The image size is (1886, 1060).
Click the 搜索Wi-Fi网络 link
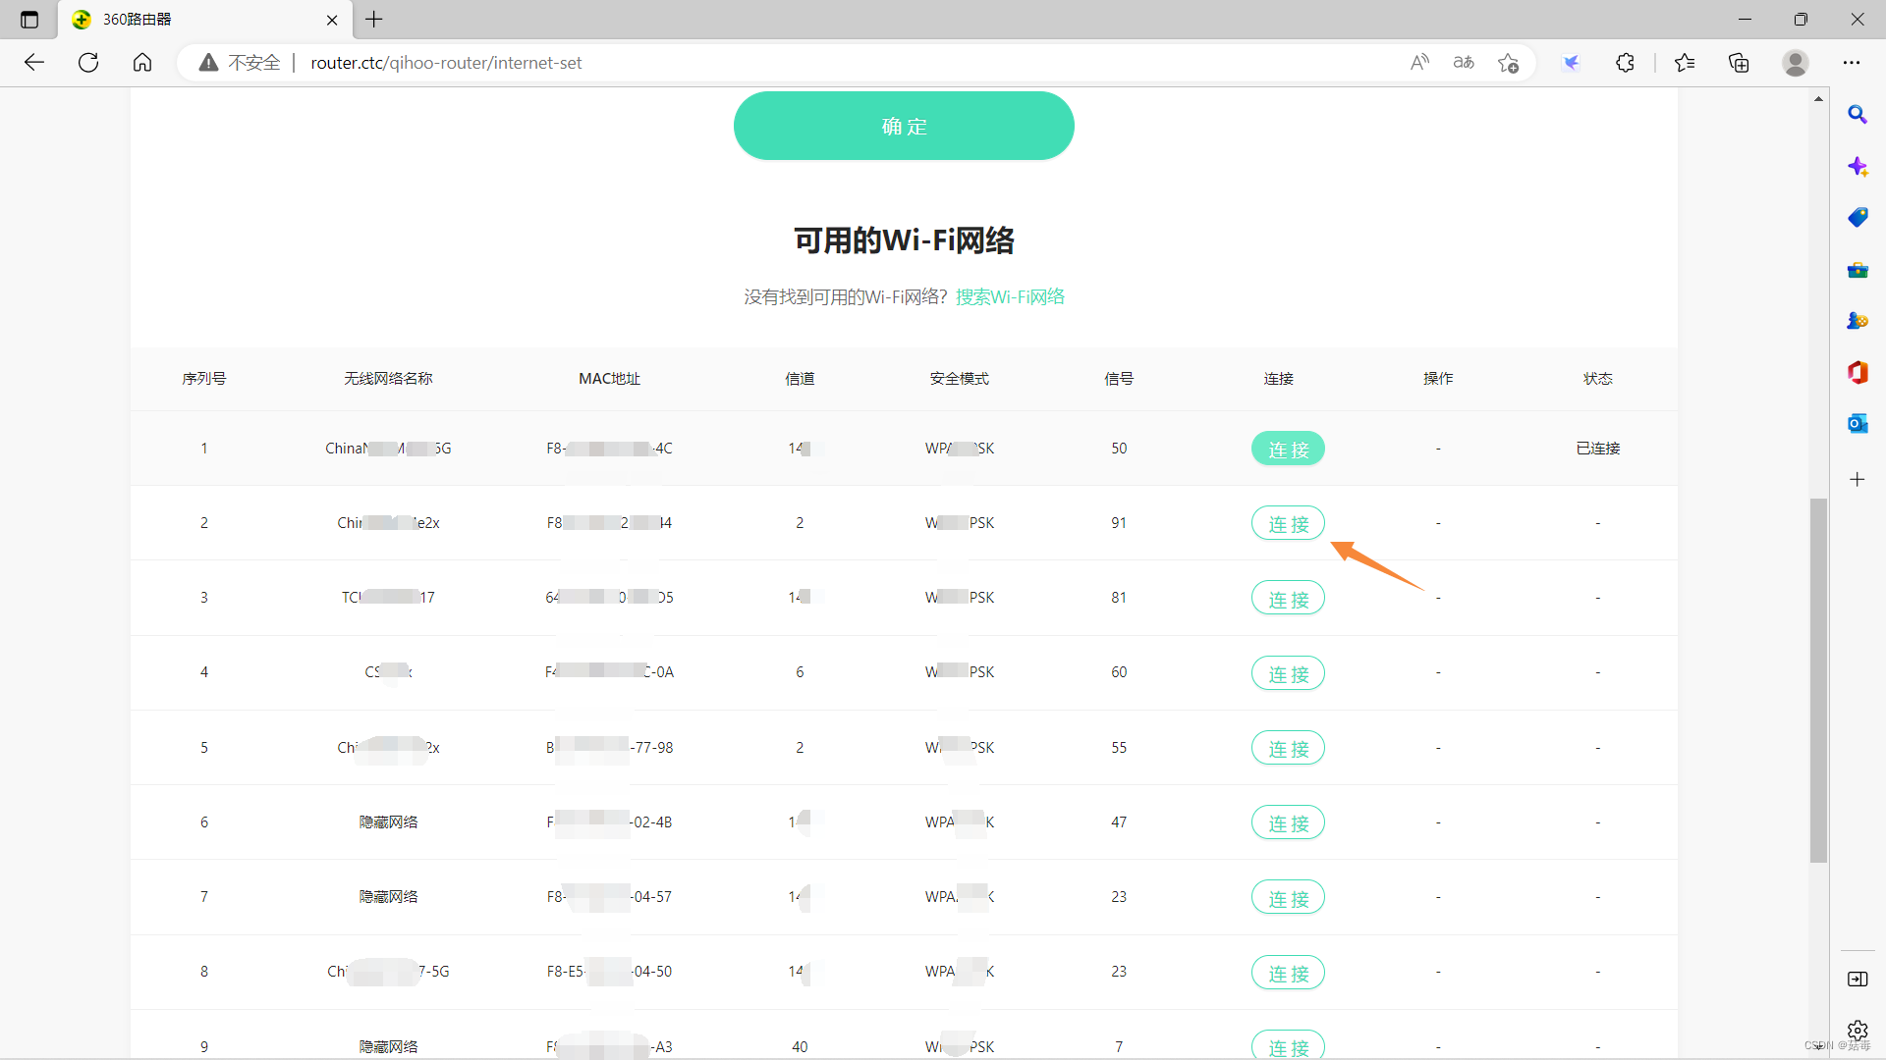(x=1010, y=296)
